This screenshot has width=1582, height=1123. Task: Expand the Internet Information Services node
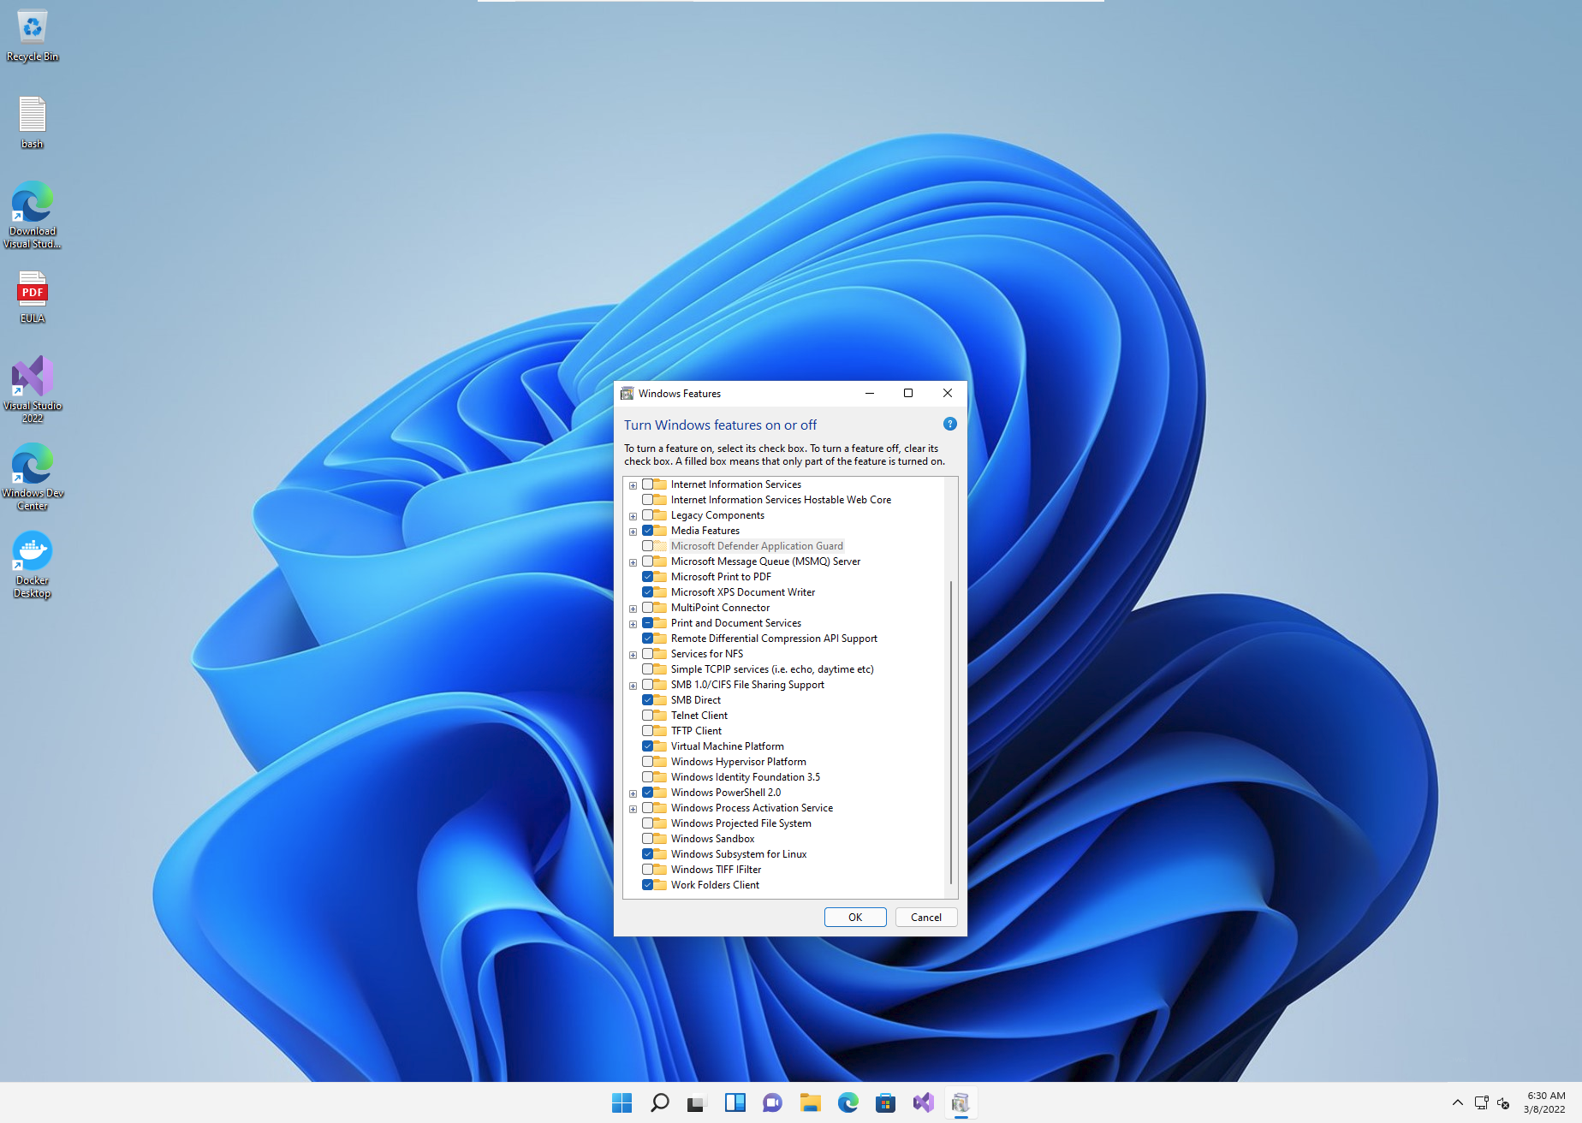633,485
